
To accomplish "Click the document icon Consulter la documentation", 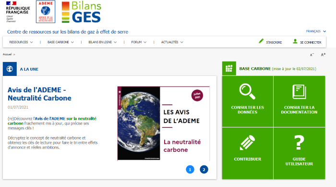I will 299,92.
